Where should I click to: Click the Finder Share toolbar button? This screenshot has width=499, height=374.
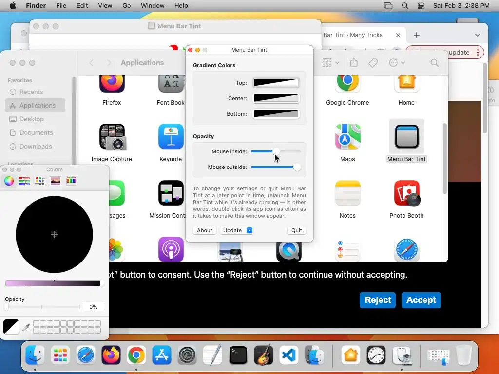coord(354,63)
